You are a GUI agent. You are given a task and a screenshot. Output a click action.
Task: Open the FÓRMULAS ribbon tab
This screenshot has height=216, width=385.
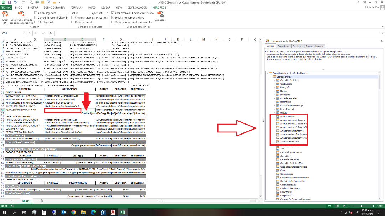coord(76,7)
